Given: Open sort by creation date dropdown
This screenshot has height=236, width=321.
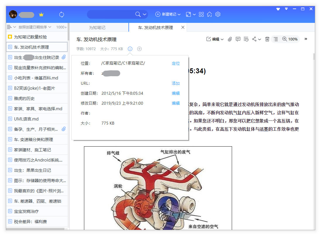Looking at the screenshot, I should [35, 27].
